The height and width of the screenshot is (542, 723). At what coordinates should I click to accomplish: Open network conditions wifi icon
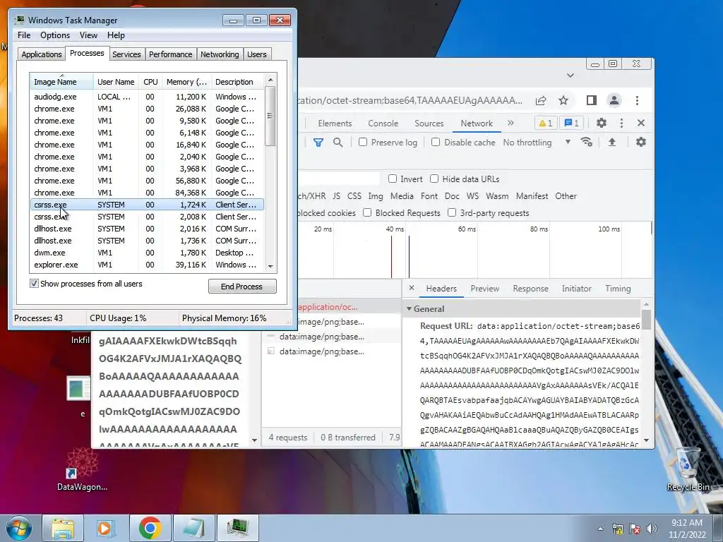(x=587, y=142)
